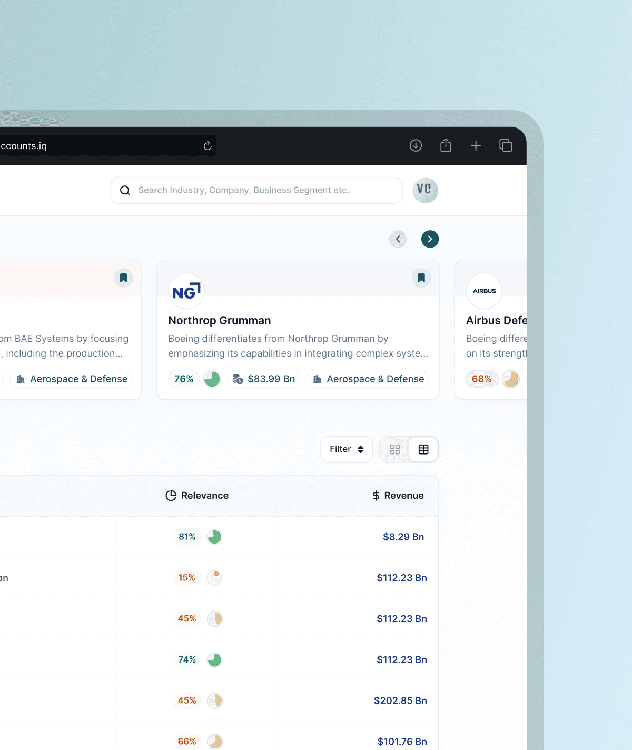
Task: Click the $101.76 Bn revenue cell
Action: [x=402, y=742]
